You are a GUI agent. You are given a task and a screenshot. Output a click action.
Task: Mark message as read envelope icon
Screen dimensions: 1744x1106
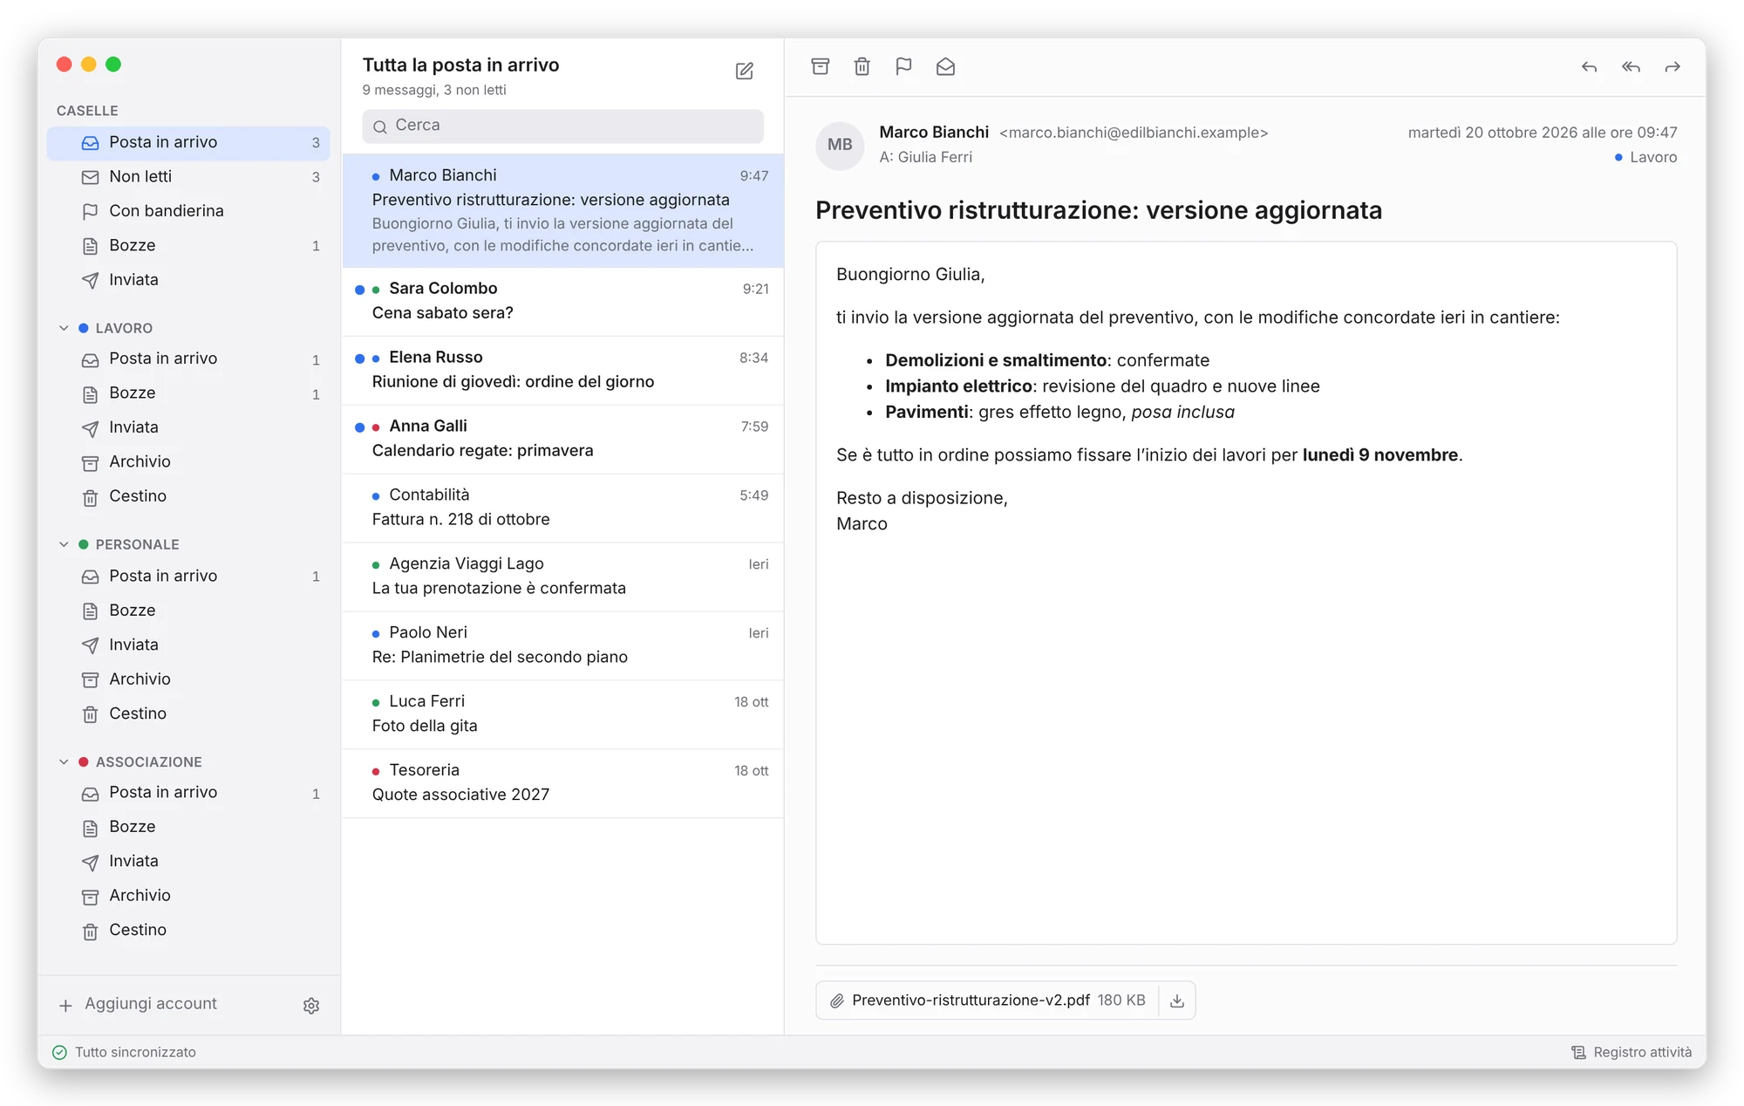pyautogui.click(x=945, y=66)
